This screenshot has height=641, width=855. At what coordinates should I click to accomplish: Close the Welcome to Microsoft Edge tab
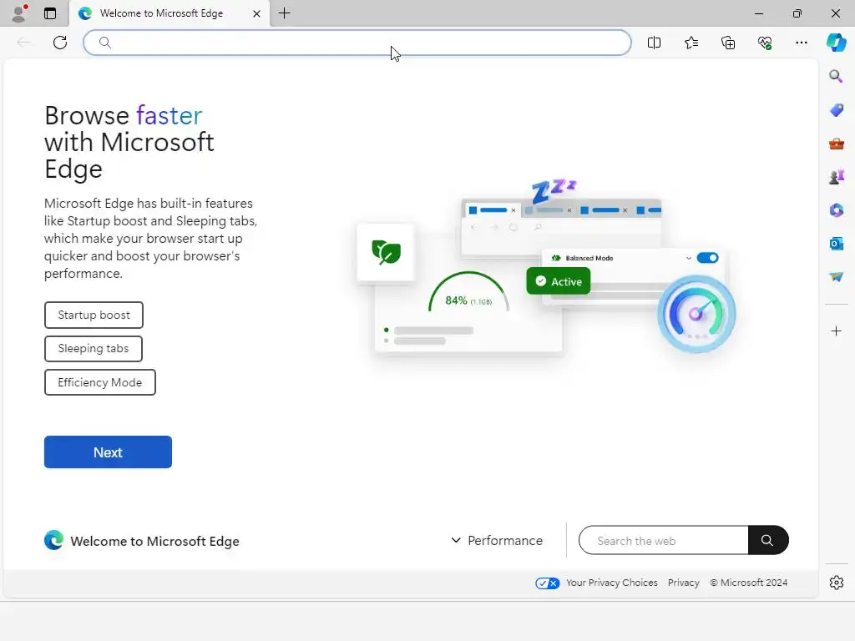(x=256, y=13)
